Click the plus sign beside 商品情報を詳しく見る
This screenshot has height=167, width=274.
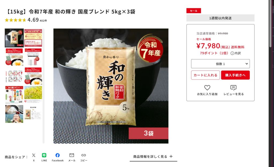pyautogui.click(x=171, y=156)
